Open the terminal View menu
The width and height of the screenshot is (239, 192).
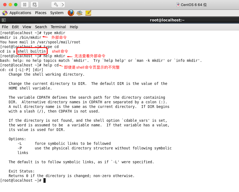tap(27, 27)
